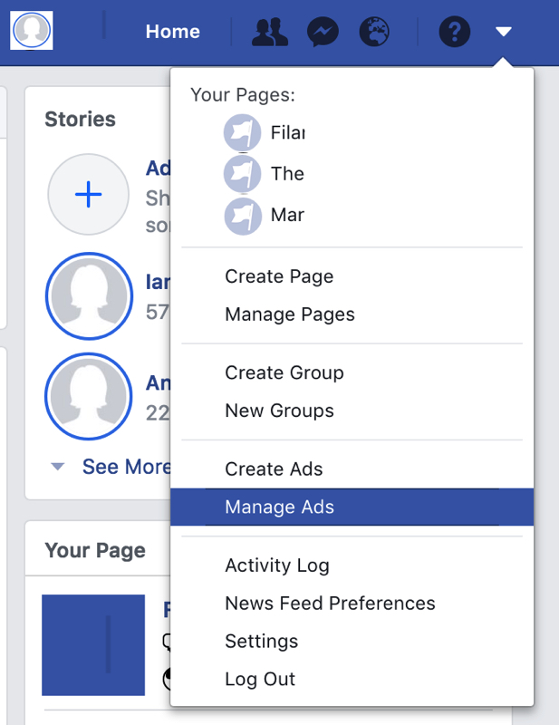Open the Notifications globe icon
Image resolution: width=559 pixels, height=725 pixels.
point(374,33)
